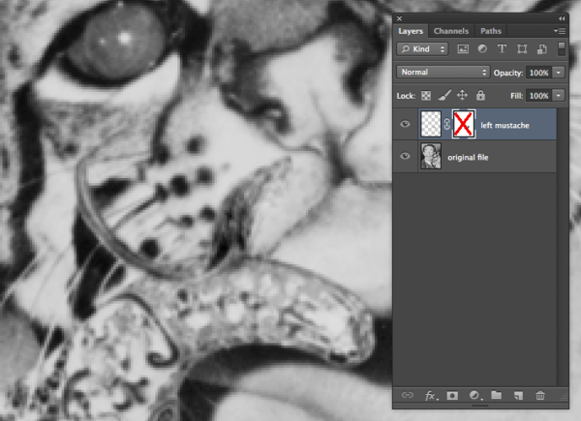The height and width of the screenshot is (421, 581).
Task: Filter for pixel layers icon
Action: tap(463, 48)
